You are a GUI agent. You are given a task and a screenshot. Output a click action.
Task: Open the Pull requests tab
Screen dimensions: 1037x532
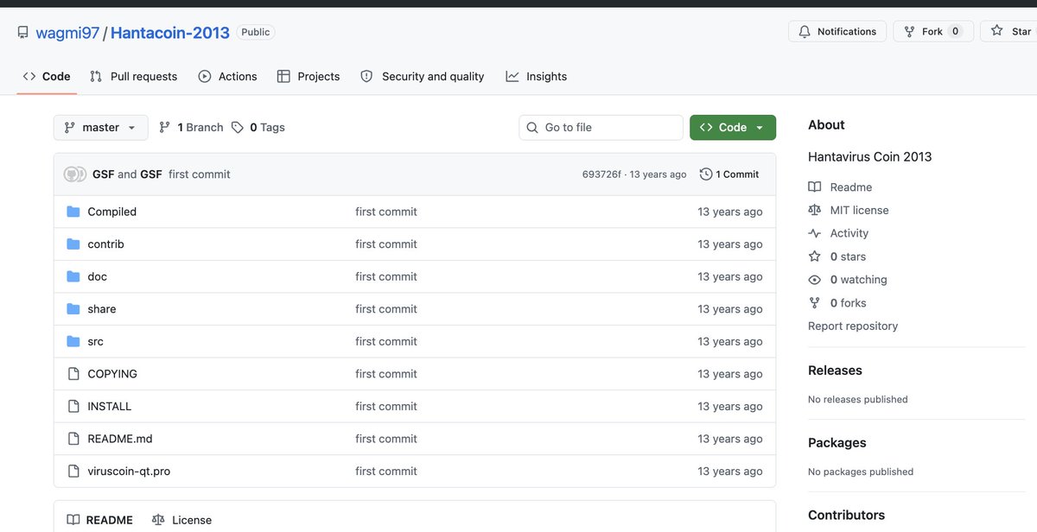coord(133,76)
